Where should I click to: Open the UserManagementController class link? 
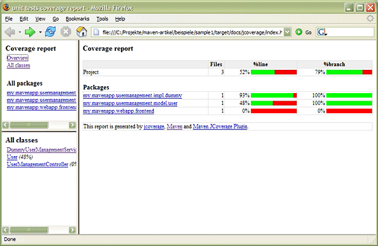pyautogui.click(x=37, y=164)
